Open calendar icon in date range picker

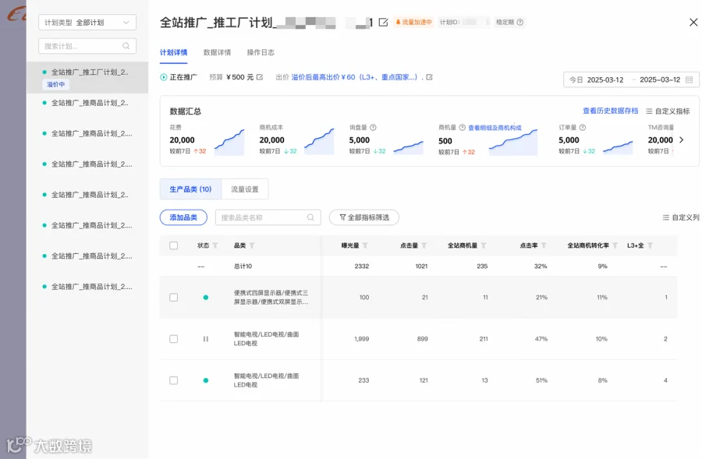689,79
